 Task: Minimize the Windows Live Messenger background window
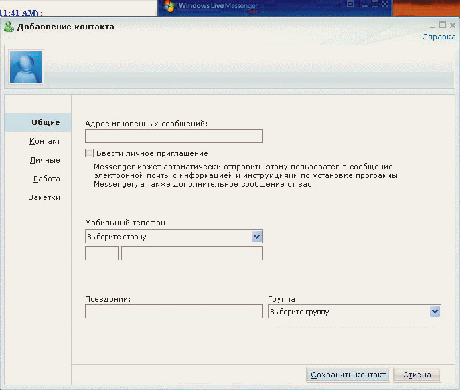[x=365, y=4]
